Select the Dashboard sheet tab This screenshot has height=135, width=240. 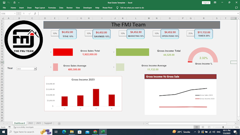click(20, 123)
